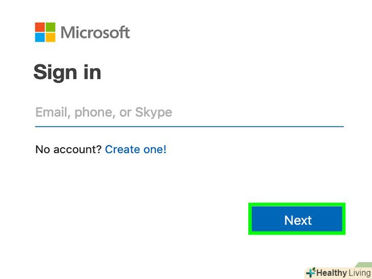This screenshot has height=279, width=372.
Task: Click the blue underline beneath email field
Action: 189,126
